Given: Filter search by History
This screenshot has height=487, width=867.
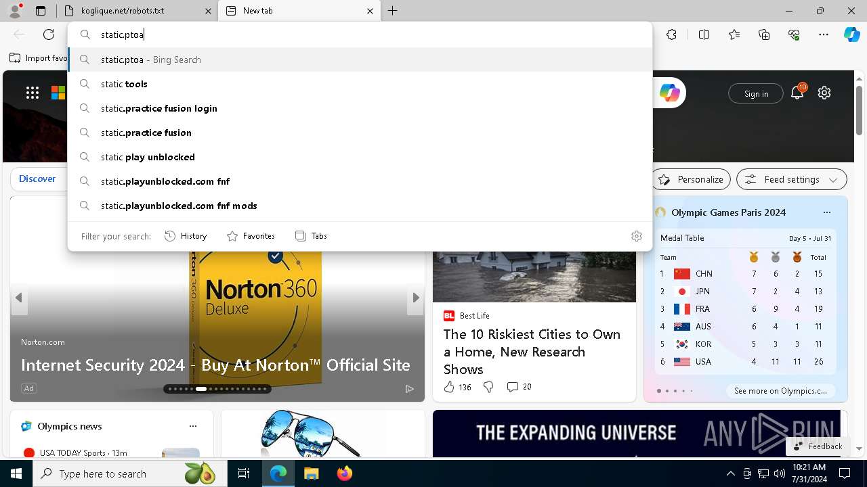Looking at the screenshot, I should coord(186,236).
